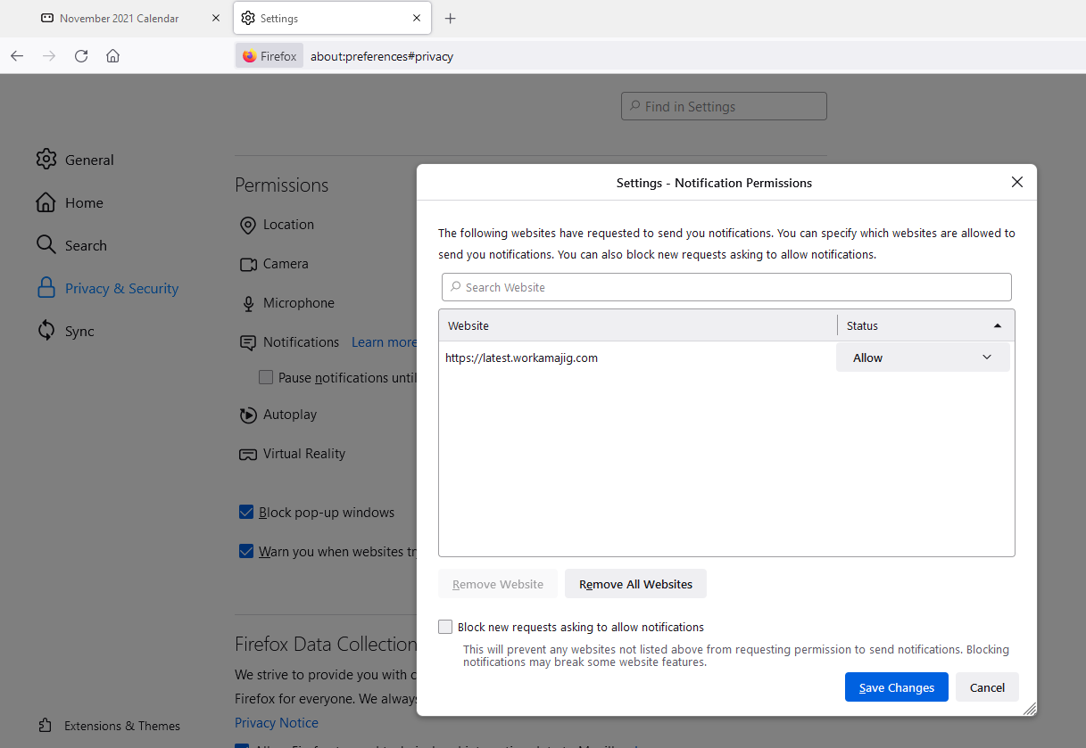Click the address bar URL
The height and width of the screenshot is (748, 1086).
coord(382,56)
